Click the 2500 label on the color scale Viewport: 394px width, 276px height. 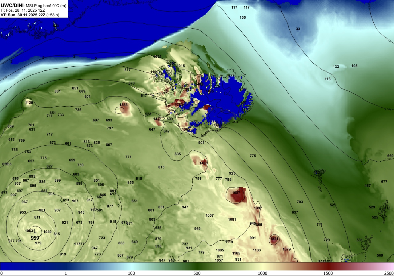[x=389, y=273]
